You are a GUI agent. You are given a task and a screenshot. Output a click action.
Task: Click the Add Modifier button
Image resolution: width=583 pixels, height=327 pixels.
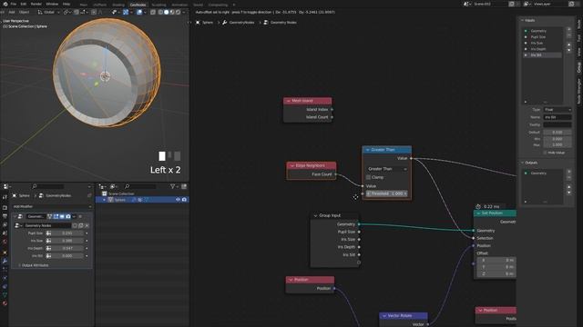[x=52, y=206]
